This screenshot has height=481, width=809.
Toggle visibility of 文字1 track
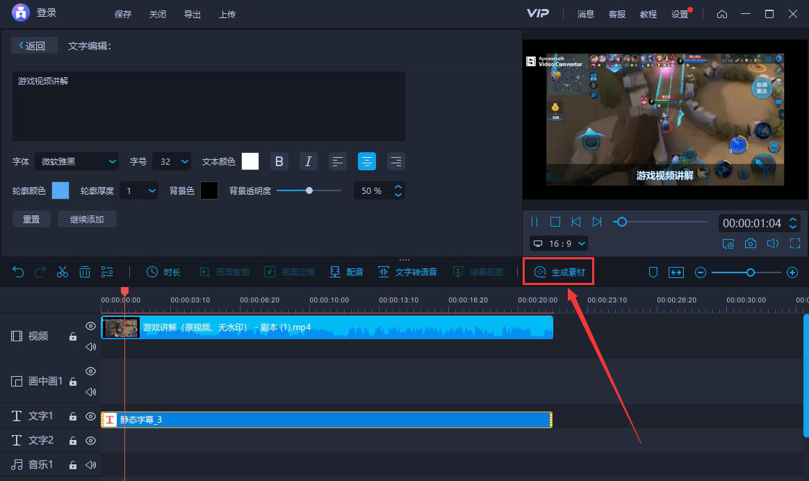(x=90, y=416)
